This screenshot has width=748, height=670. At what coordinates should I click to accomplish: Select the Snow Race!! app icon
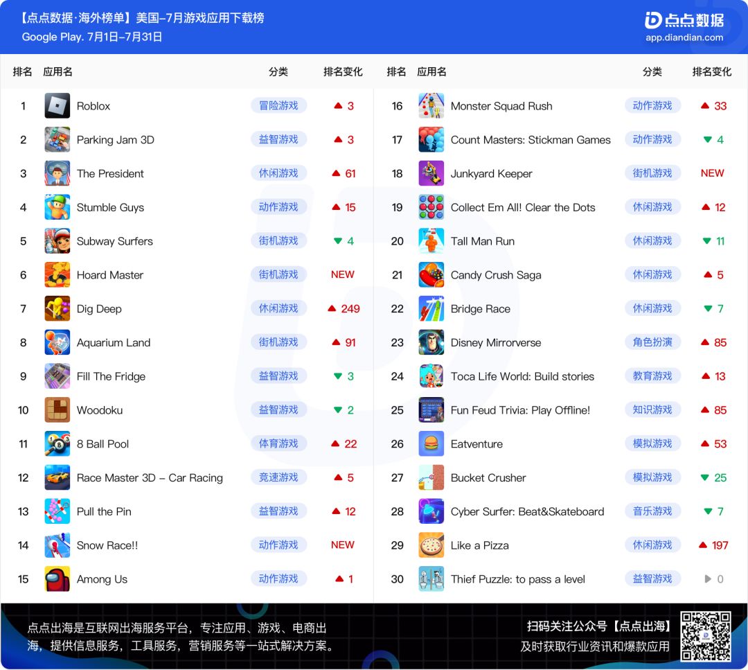pos(57,545)
